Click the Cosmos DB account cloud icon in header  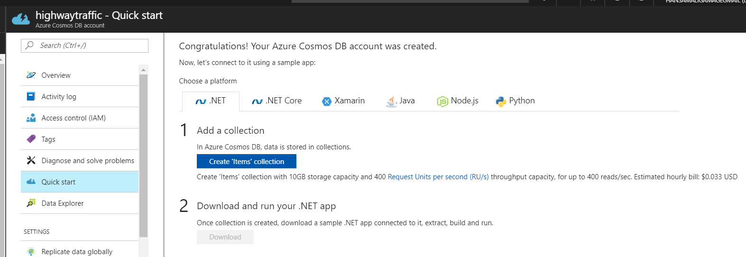pos(20,19)
